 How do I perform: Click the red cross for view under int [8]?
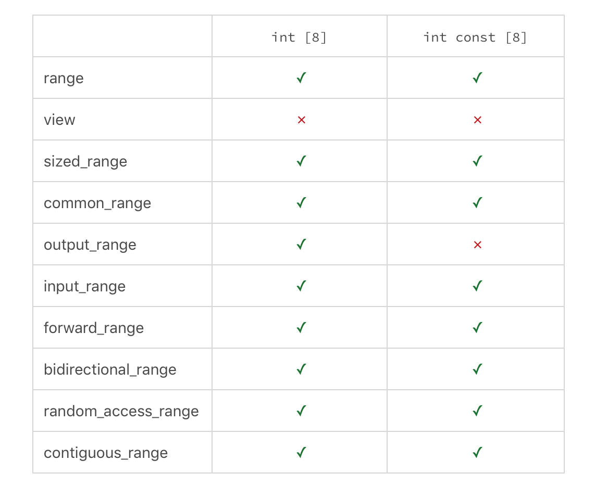301,120
